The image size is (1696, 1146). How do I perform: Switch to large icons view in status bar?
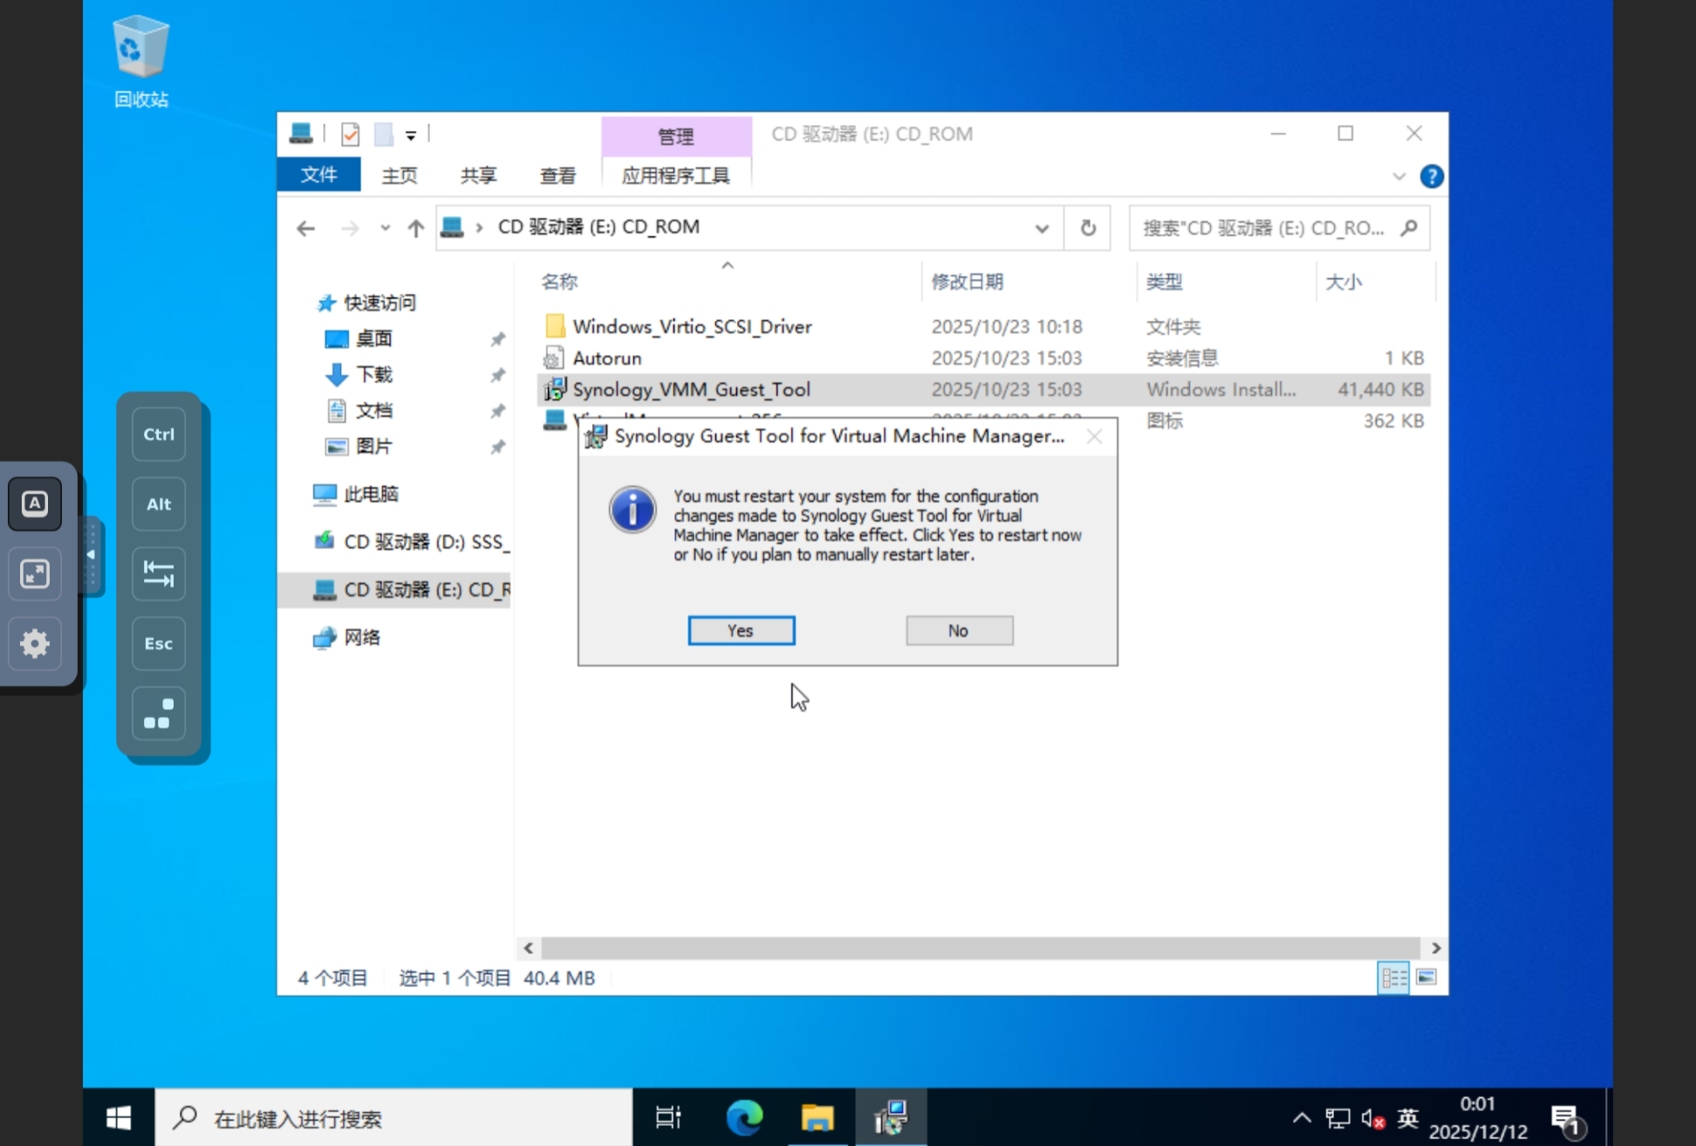tap(1426, 977)
